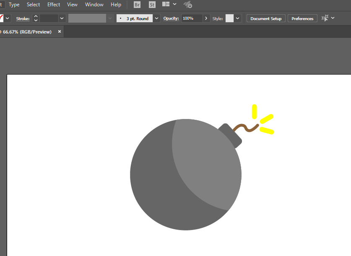Viewport: 351px width, 256px height.
Task: Click the Document Setup button
Action: [266, 18]
